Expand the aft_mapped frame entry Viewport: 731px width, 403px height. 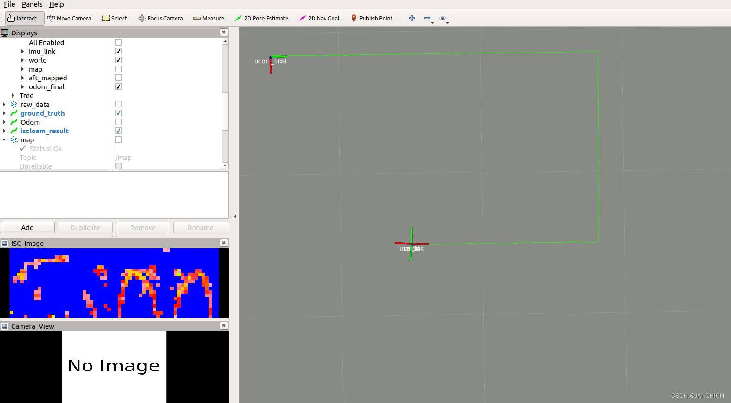pyautogui.click(x=22, y=78)
